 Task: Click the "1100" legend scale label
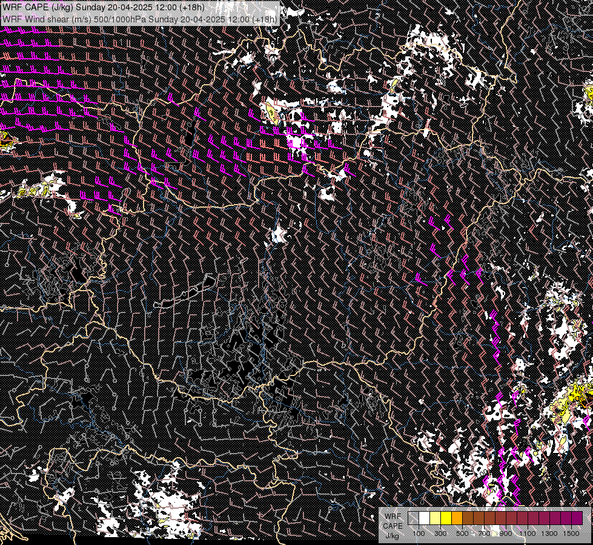(528, 533)
